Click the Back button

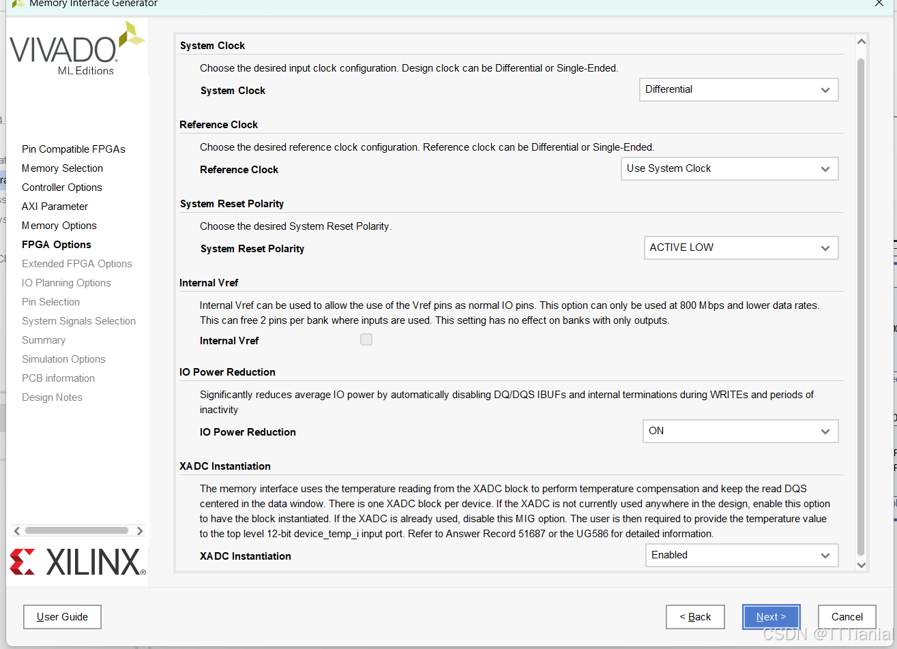pyautogui.click(x=695, y=617)
